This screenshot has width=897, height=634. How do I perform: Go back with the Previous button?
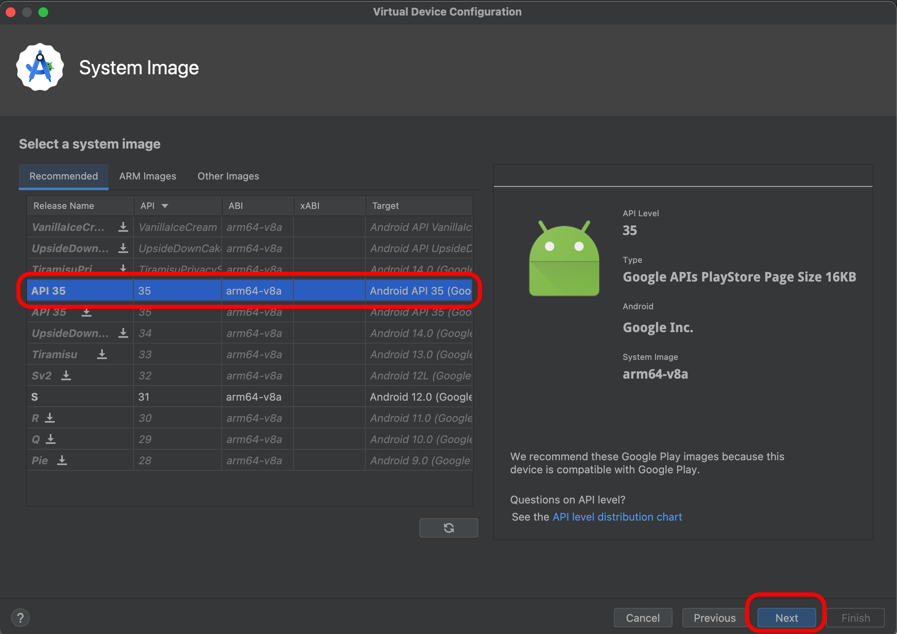click(714, 618)
